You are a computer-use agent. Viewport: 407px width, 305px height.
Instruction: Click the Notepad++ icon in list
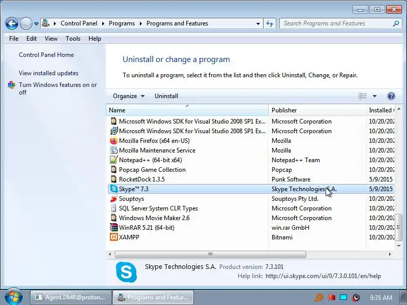(x=113, y=160)
